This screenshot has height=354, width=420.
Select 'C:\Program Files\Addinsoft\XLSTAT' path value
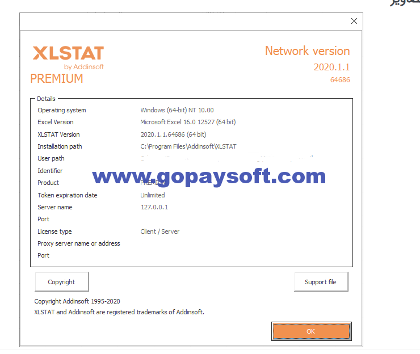[188, 146]
